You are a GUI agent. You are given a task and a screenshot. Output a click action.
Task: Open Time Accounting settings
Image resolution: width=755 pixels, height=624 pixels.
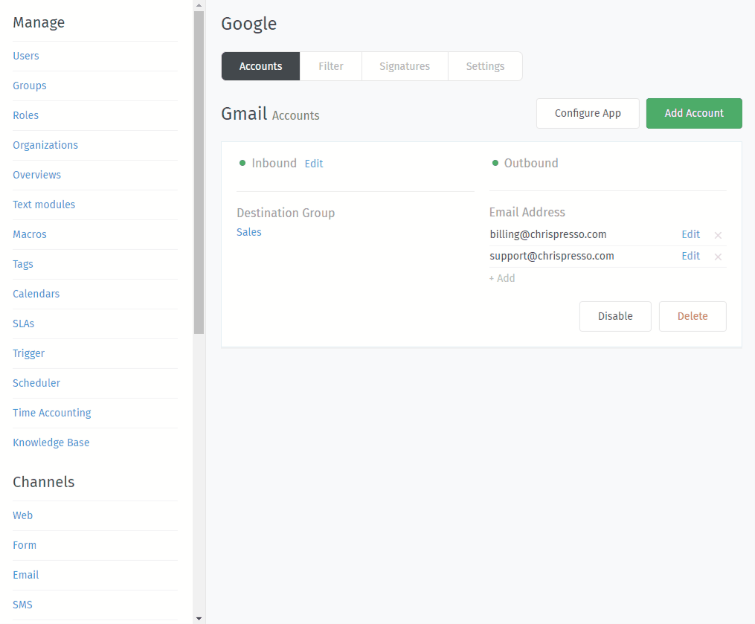pyautogui.click(x=52, y=413)
